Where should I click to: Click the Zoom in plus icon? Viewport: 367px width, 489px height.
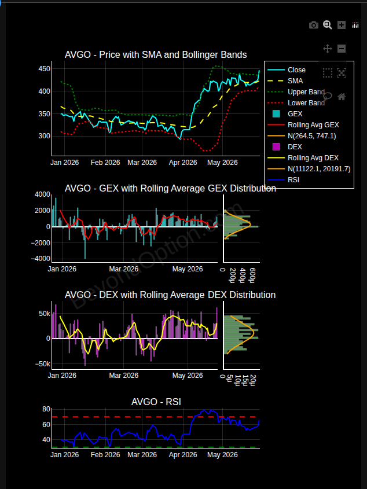pos(342,25)
